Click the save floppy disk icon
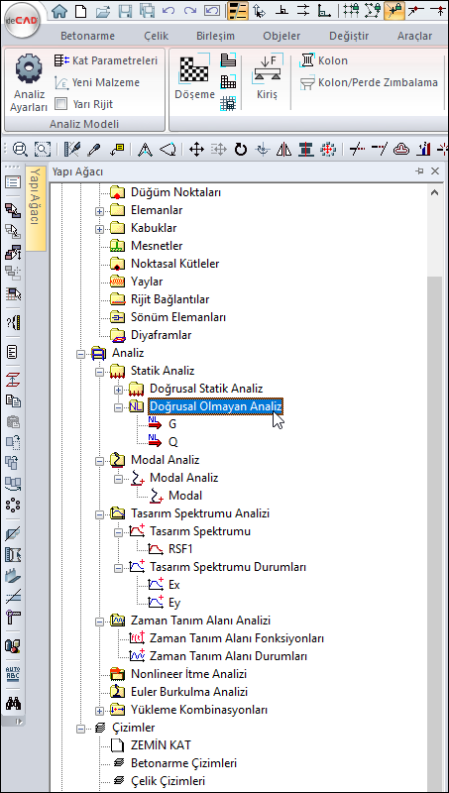This screenshot has width=449, height=793. point(125,10)
